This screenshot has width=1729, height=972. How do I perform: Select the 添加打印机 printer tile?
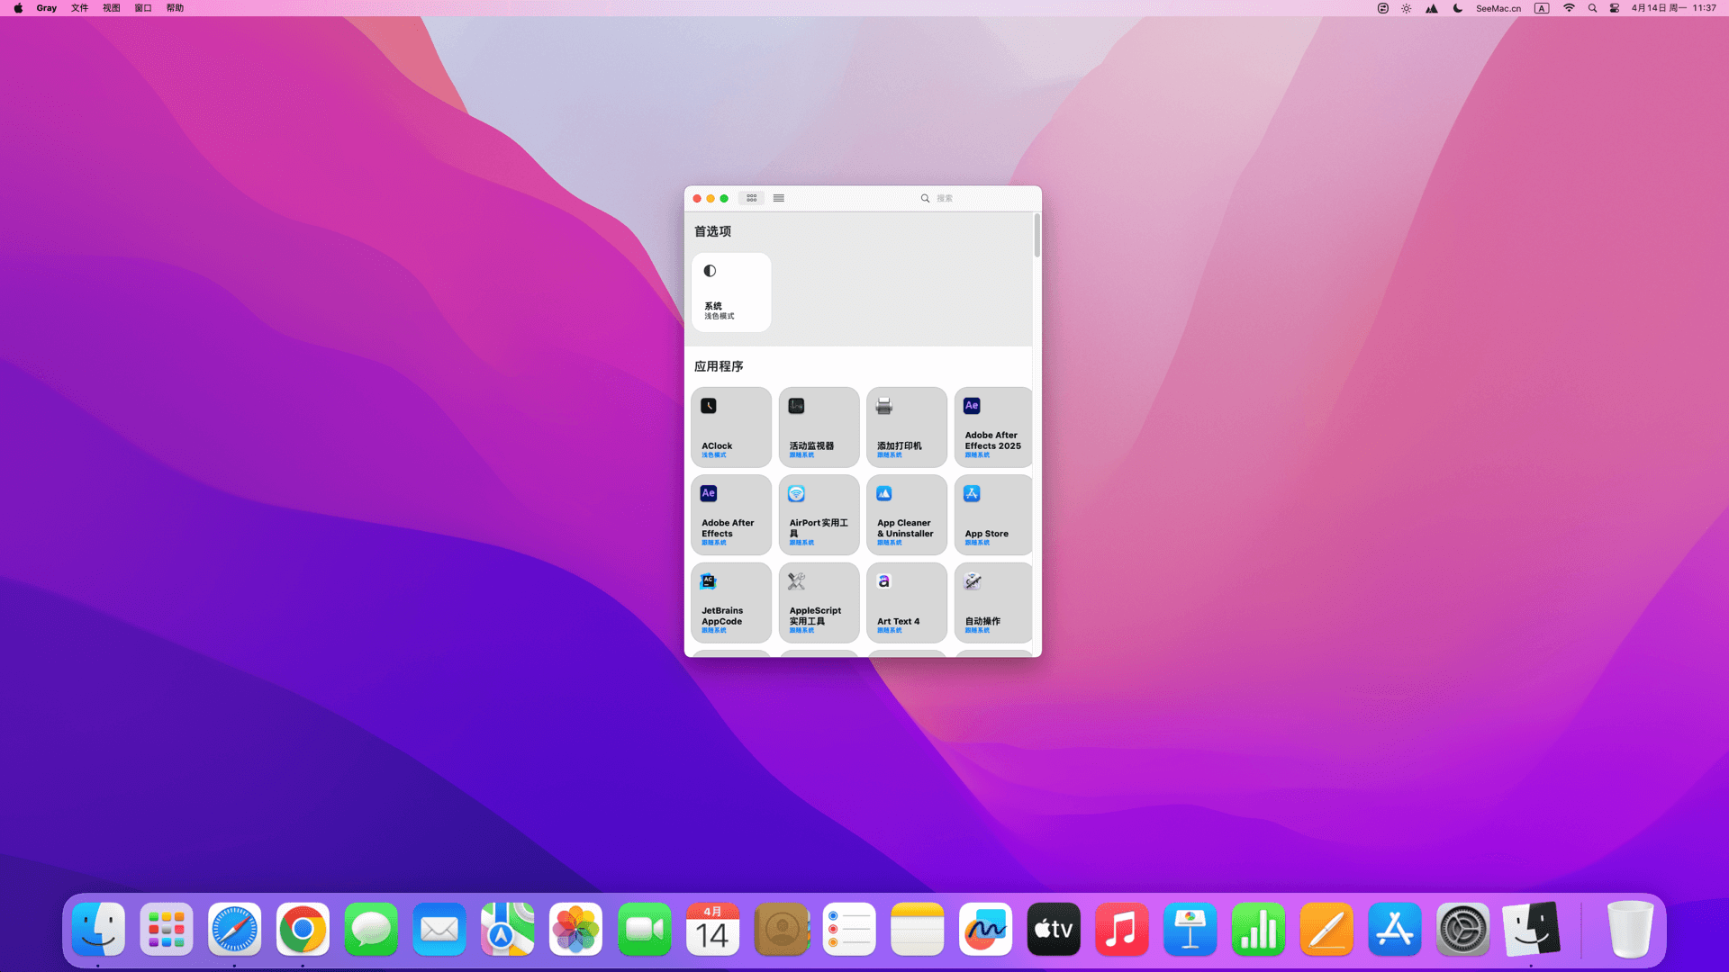click(x=906, y=427)
